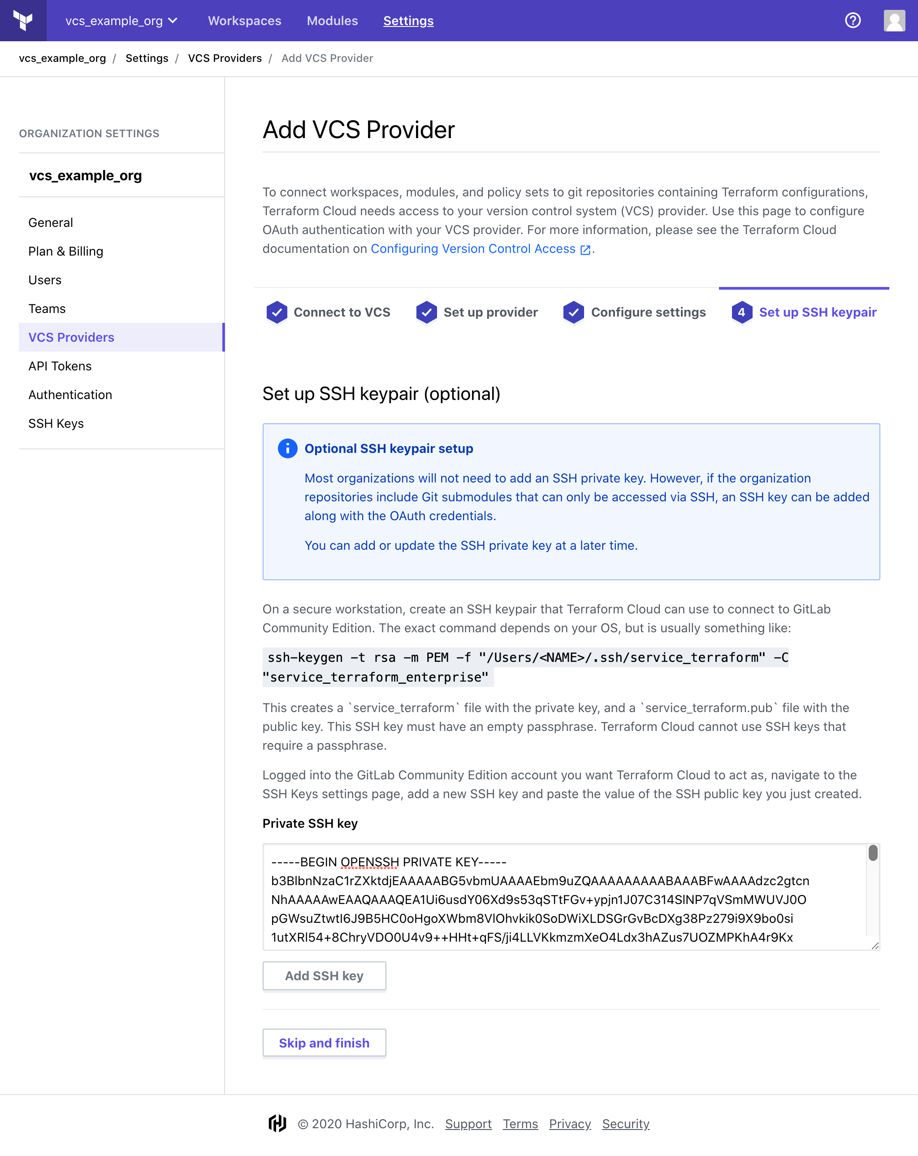
Task: Select the Configure settings step icon
Action: [x=574, y=312]
